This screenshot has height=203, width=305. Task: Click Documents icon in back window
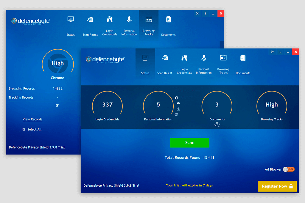click(168, 19)
